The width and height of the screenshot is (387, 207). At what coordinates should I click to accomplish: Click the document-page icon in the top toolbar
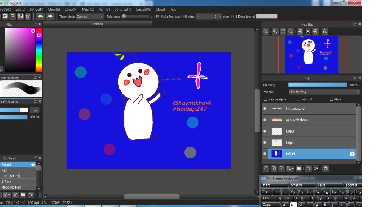pos(12,17)
